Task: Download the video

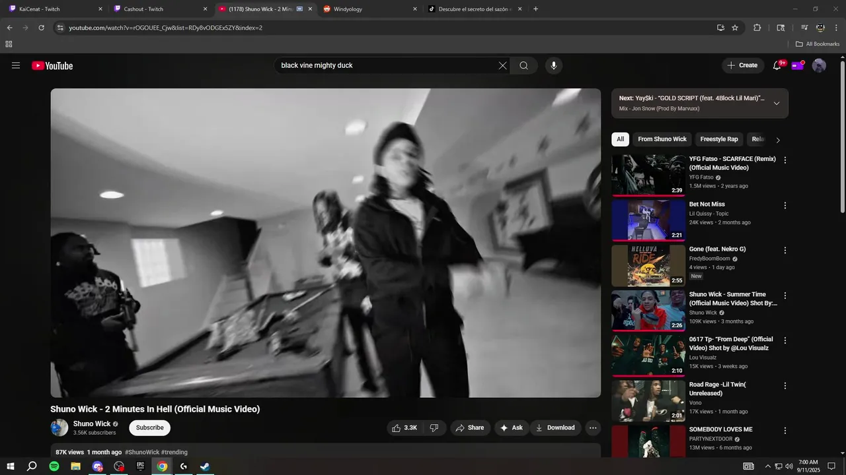Action: tap(555, 427)
